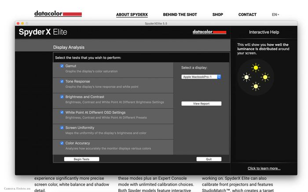Screen dimensions: 308x192
Task: Open the CONTACT page link
Action: click(247, 14)
